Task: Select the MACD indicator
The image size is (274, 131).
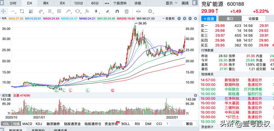Action: click(27, 124)
